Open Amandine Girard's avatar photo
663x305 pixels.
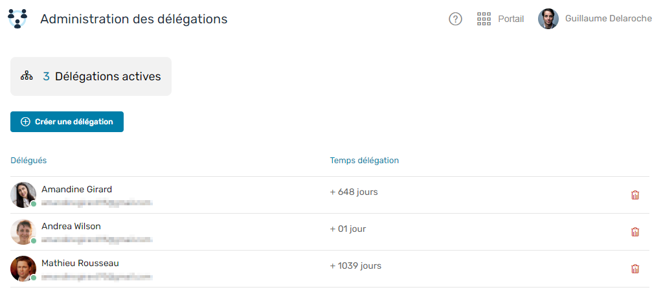click(x=23, y=195)
